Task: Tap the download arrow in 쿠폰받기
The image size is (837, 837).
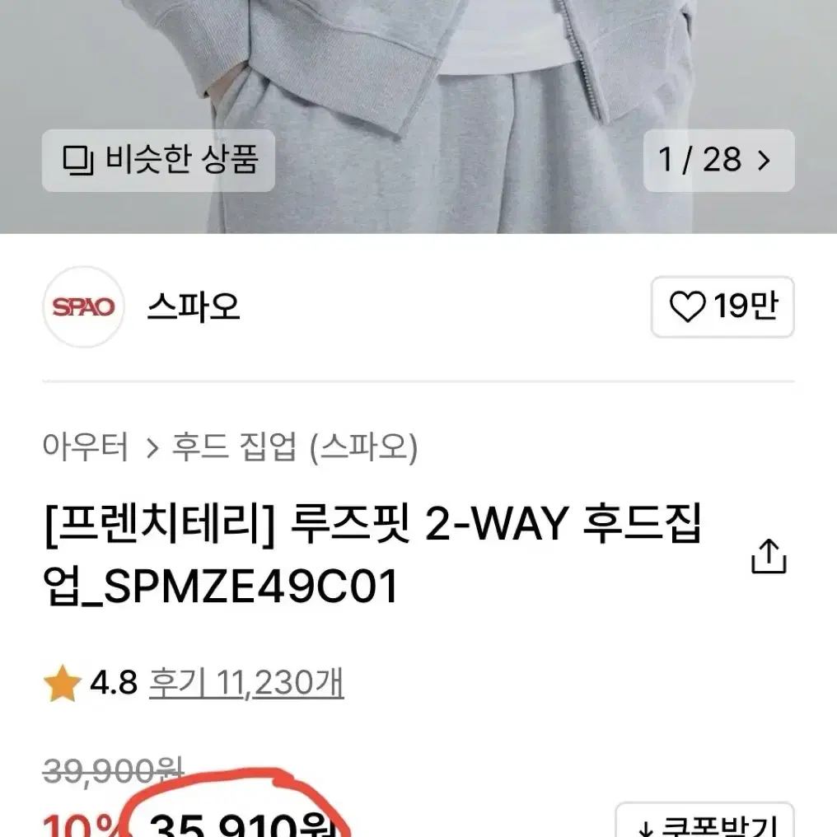Action: [646, 829]
